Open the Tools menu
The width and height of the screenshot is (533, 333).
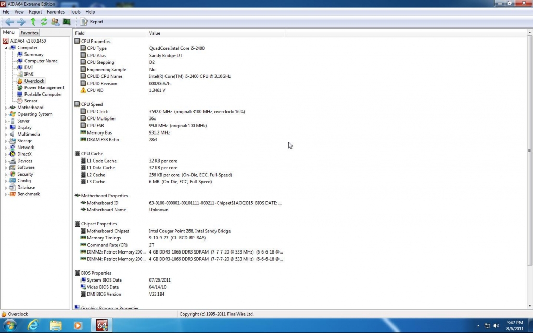pyautogui.click(x=75, y=11)
